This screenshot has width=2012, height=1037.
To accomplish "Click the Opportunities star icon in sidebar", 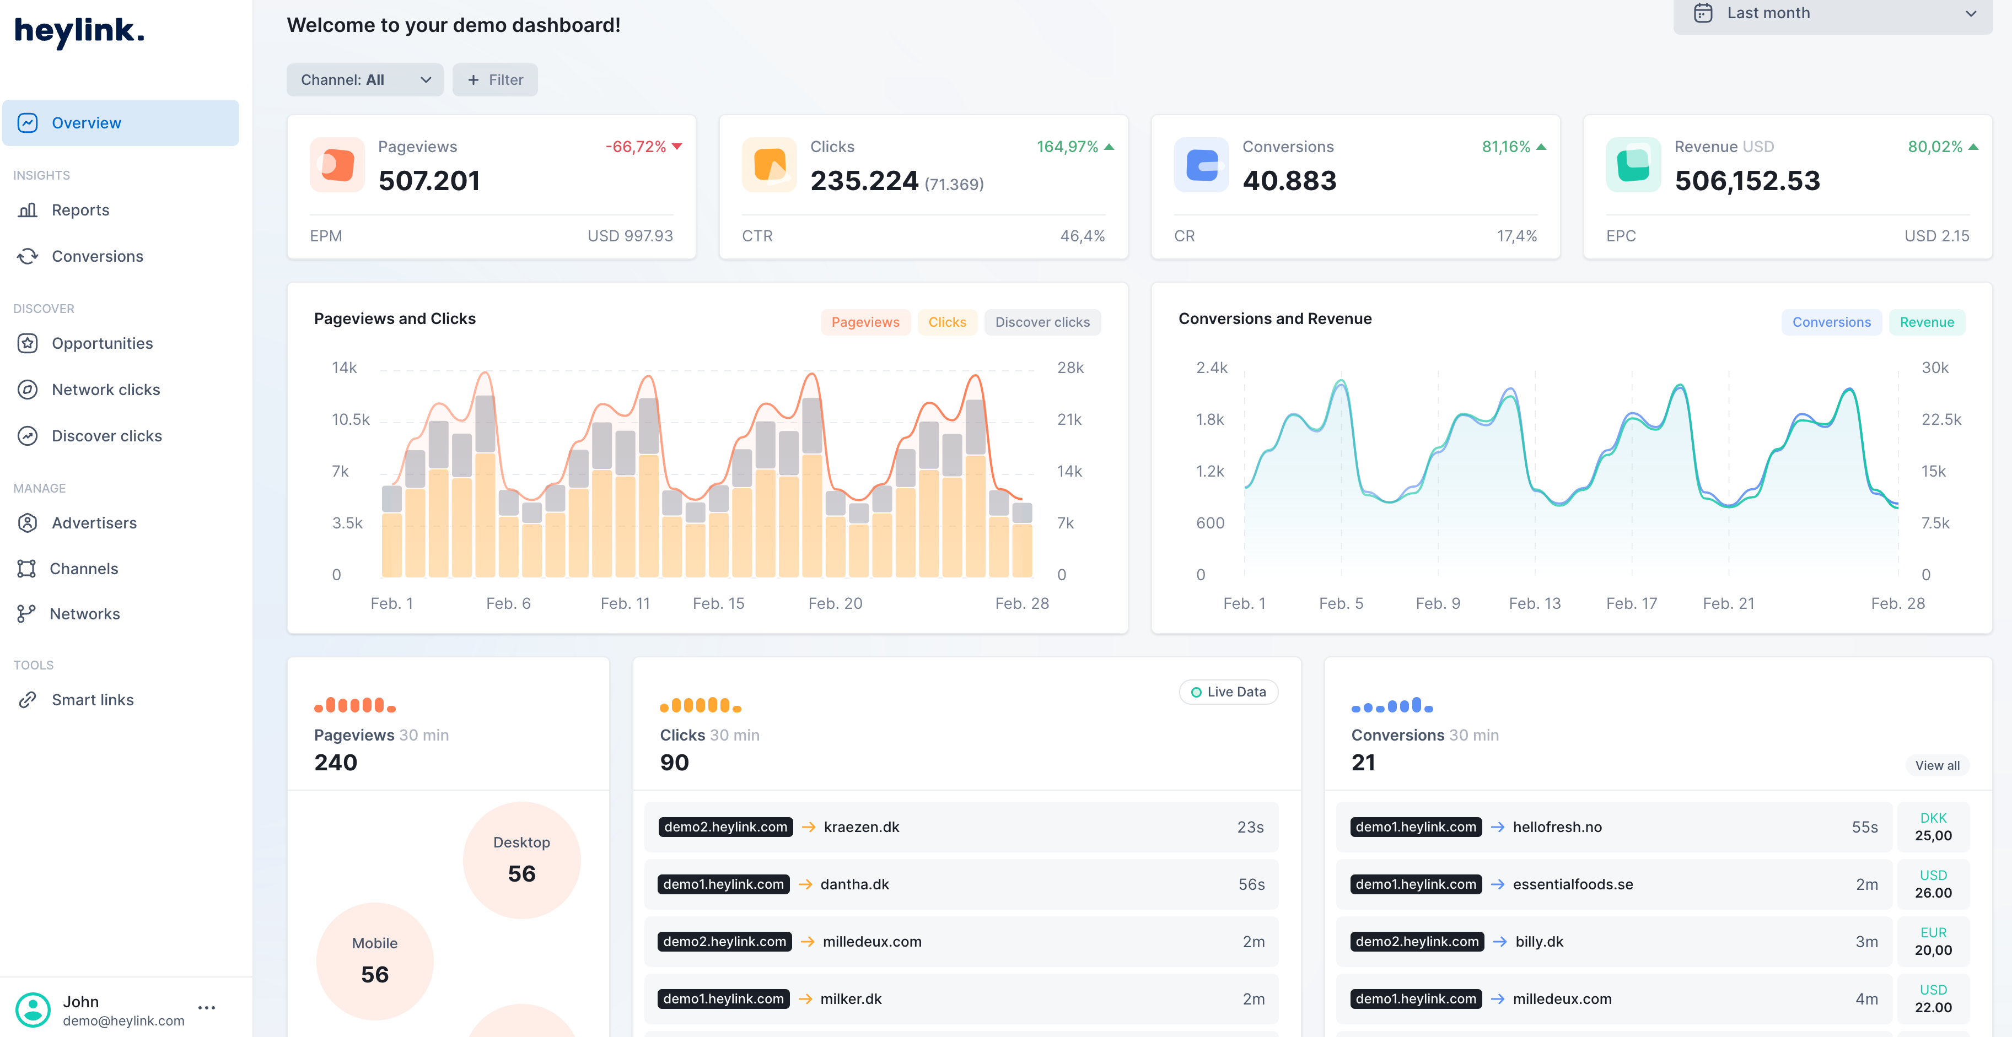I will click(28, 344).
